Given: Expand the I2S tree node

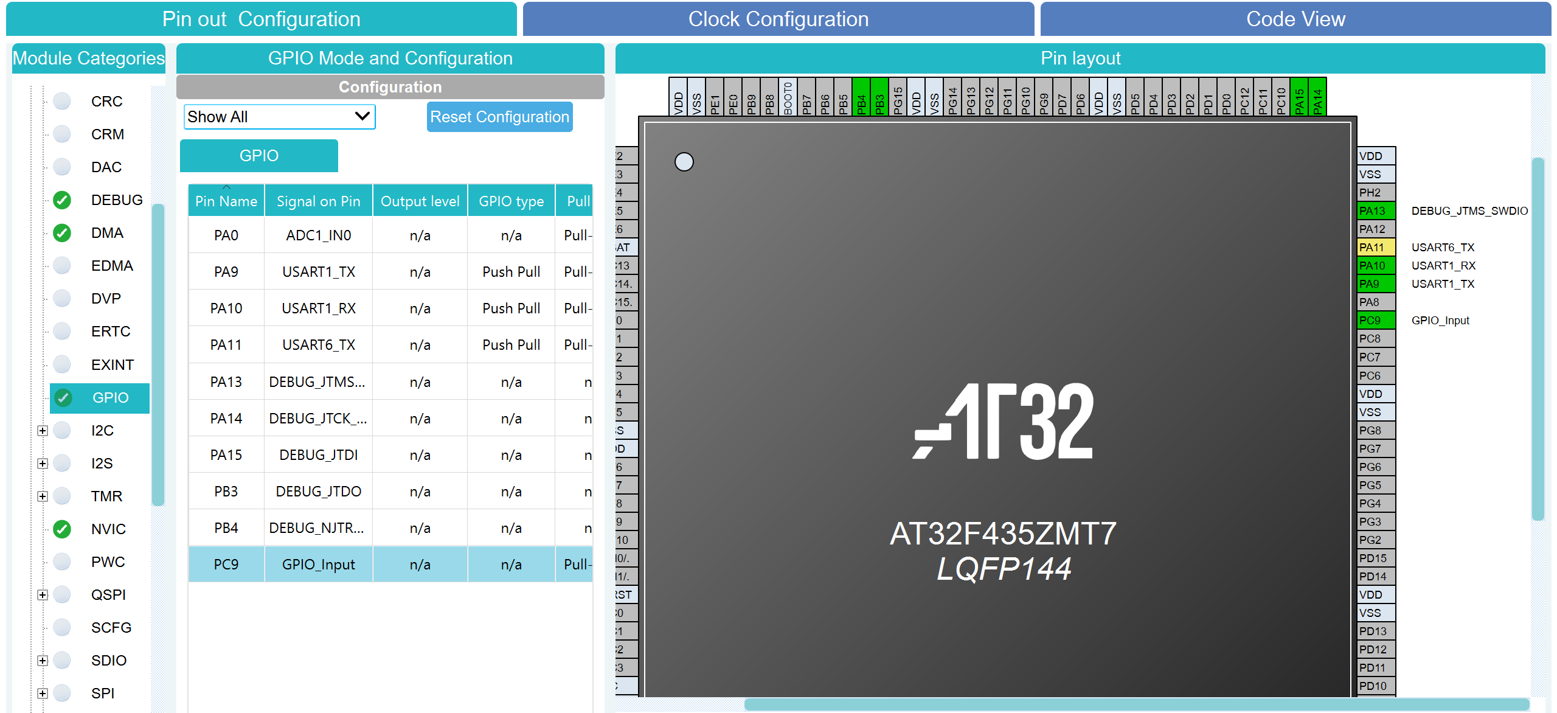Looking at the screenshot, I should pyautogui.click(x=43, y=464).
